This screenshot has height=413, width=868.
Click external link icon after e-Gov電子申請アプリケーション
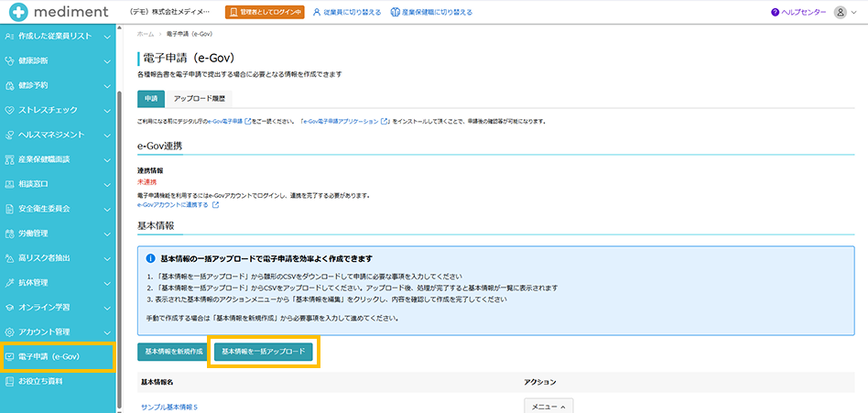pyautogui.click(x=385, y=121)
